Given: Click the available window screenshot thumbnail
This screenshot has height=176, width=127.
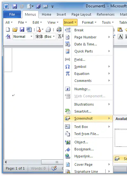Looking at the screenshot, I should click(x=121, y=138).
